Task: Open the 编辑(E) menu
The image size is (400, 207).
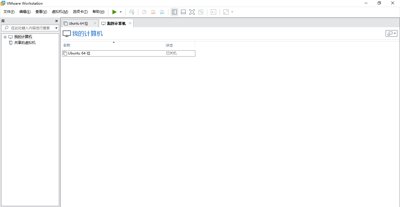Action: pyautogui.click(x=25, y=12)
